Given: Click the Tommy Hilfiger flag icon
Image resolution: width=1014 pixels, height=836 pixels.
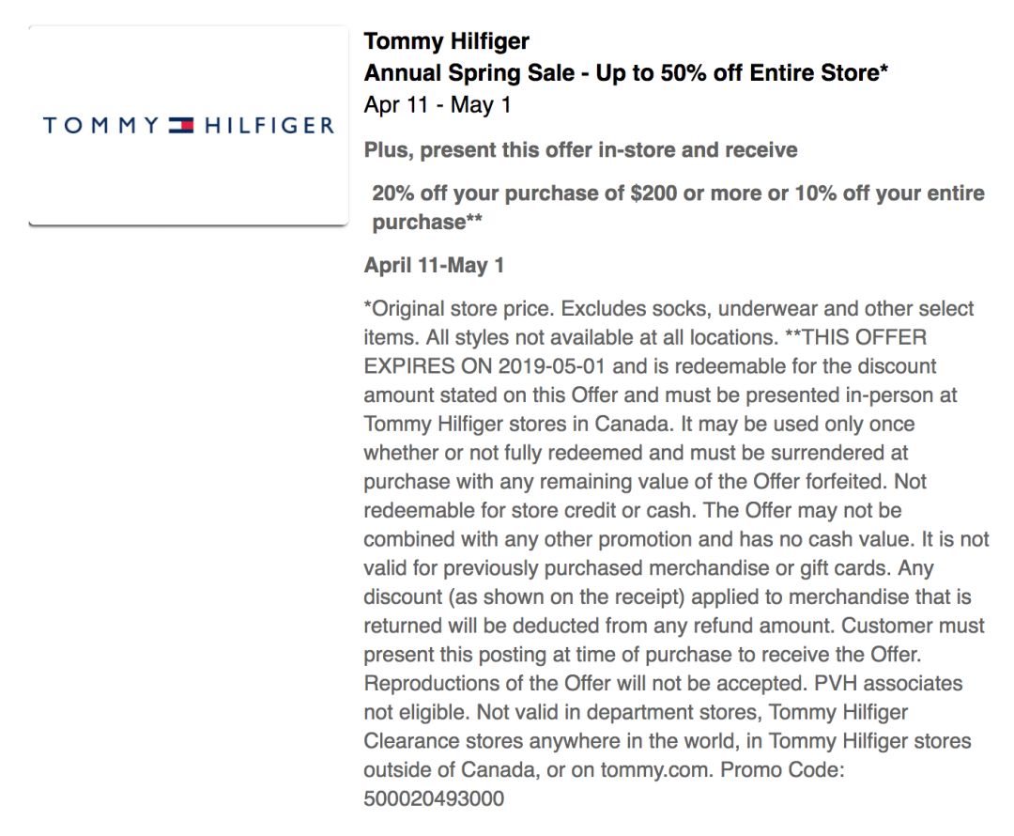Looking at the screenshot, I should click(181, 125).
